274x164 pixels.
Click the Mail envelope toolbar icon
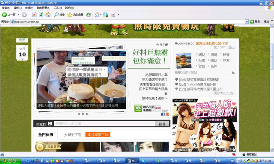pos(97,15)
